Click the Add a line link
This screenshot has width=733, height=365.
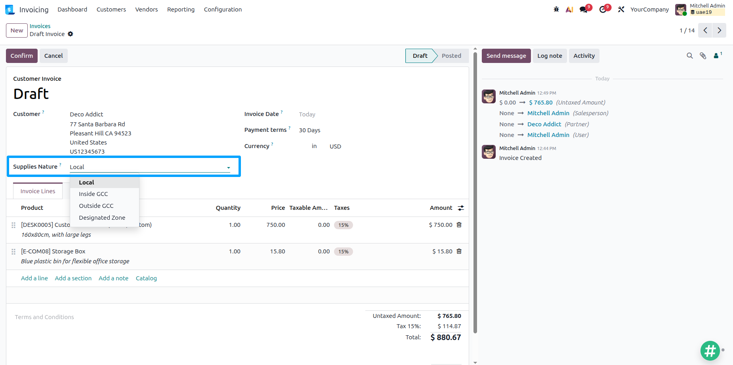(34, 278)
